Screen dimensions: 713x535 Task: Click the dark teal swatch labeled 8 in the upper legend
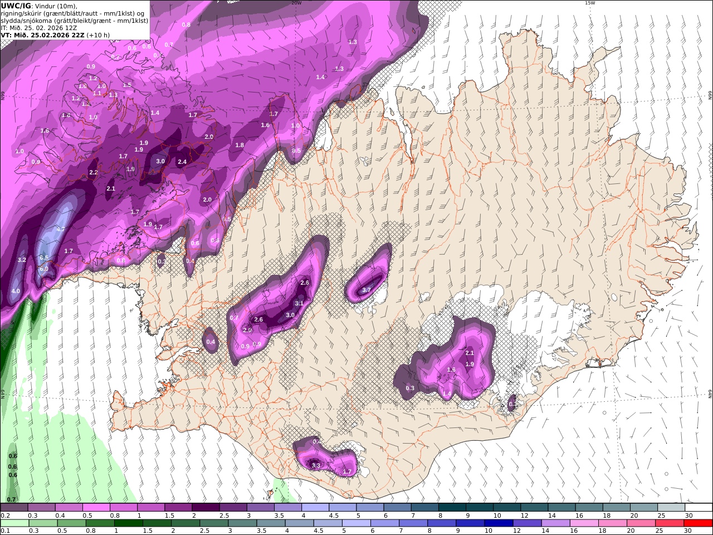(451, 507)
